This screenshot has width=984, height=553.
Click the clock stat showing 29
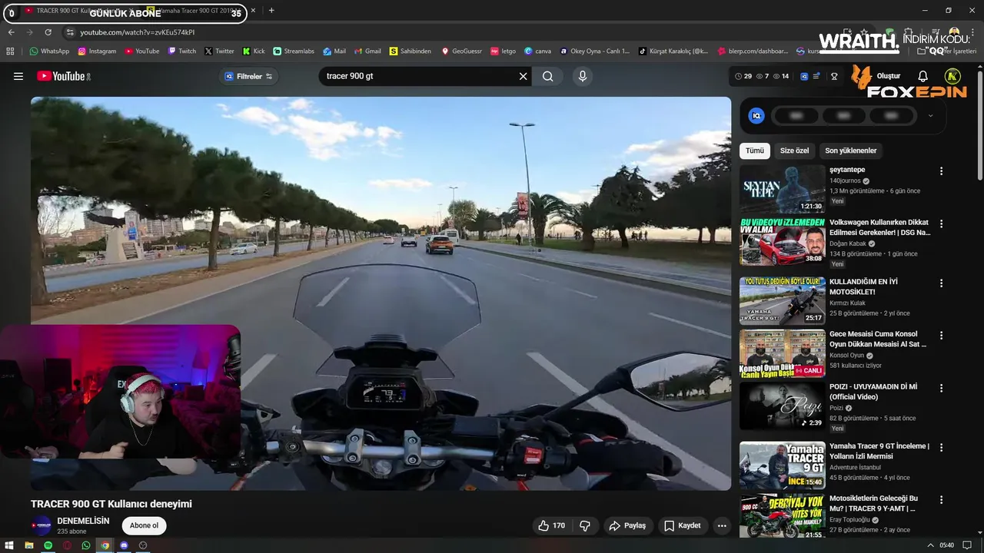743,76
